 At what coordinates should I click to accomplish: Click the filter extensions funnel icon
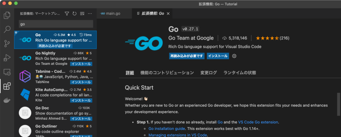[x=67, y=14]
